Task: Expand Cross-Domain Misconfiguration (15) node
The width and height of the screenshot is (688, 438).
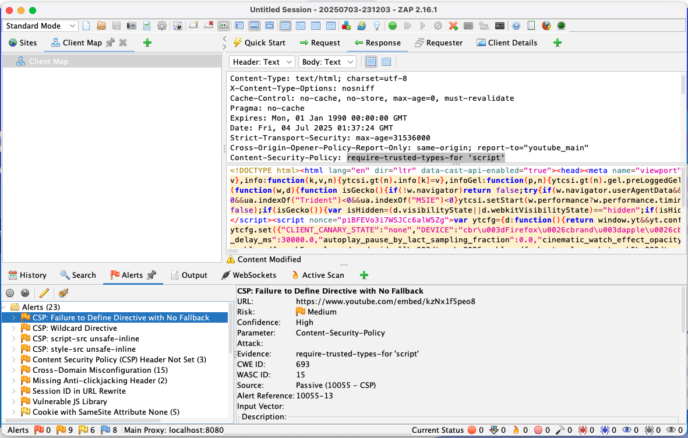Action: coord(13,370)
